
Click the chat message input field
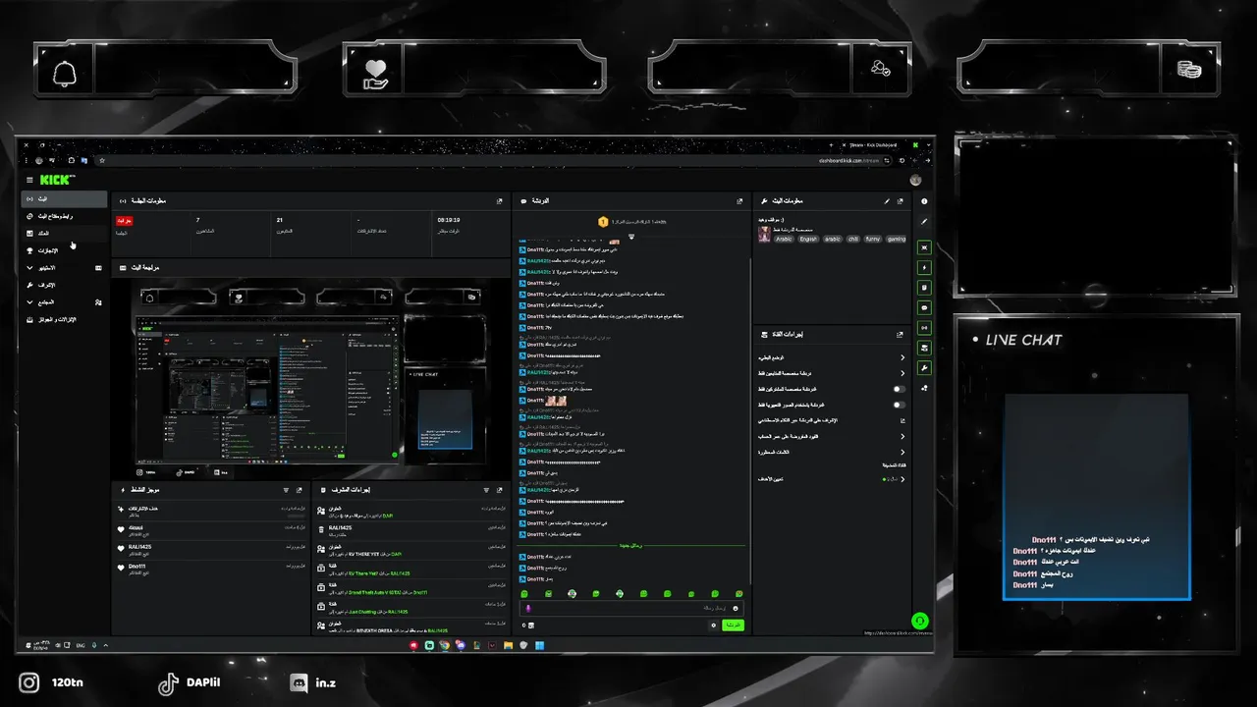[631, 608]
